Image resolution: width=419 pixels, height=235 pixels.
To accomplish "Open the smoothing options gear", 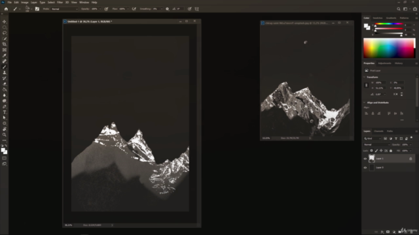I will [x=168, y=8].
